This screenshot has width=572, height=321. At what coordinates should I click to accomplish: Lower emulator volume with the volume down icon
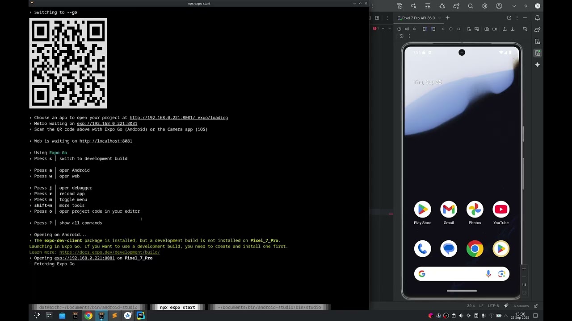point(415,29)
